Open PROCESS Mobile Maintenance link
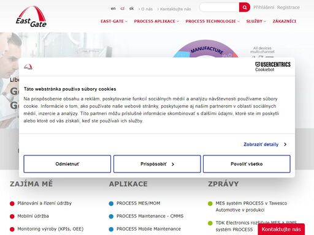This screenshot has width=314, height=235. (148, 229)
